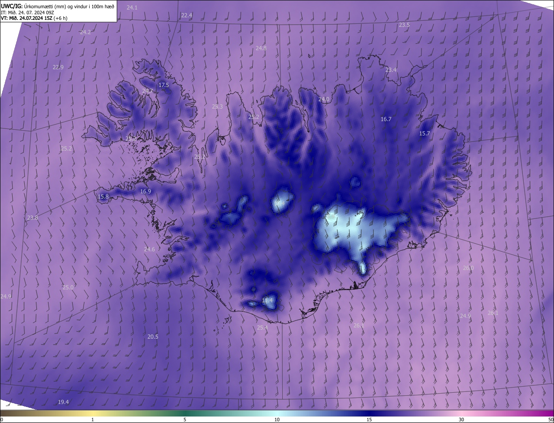This screenshot has height=423, width=554.
Task: Click the 24.7 value label
Action: pos(148,91)
